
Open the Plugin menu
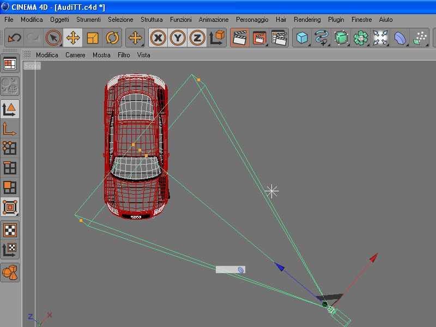336,20
